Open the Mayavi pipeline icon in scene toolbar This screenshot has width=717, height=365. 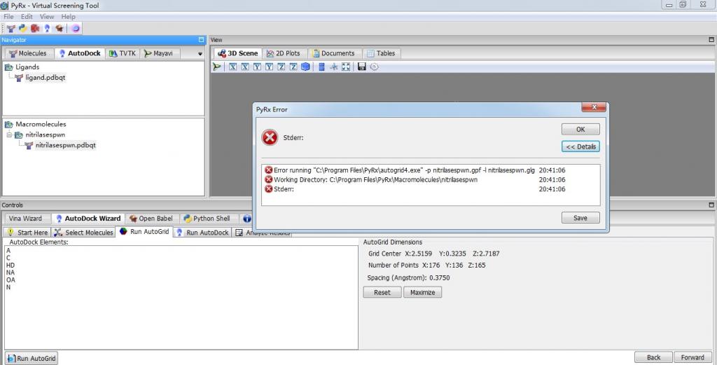click(217, 67)
